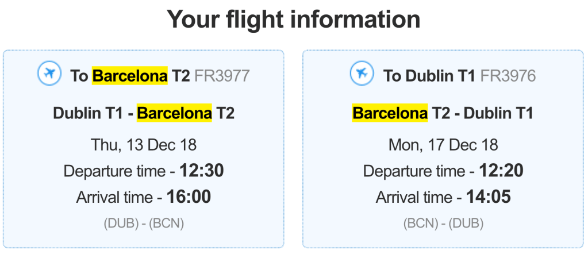Click the "T2" after Barcelona in FR3977 title
This screenshot has height=258, width=588.
180,76
